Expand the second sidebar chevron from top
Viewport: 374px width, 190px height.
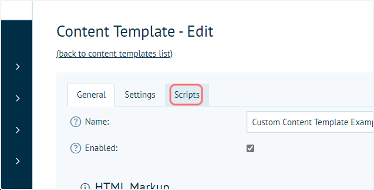click(18, 98)
